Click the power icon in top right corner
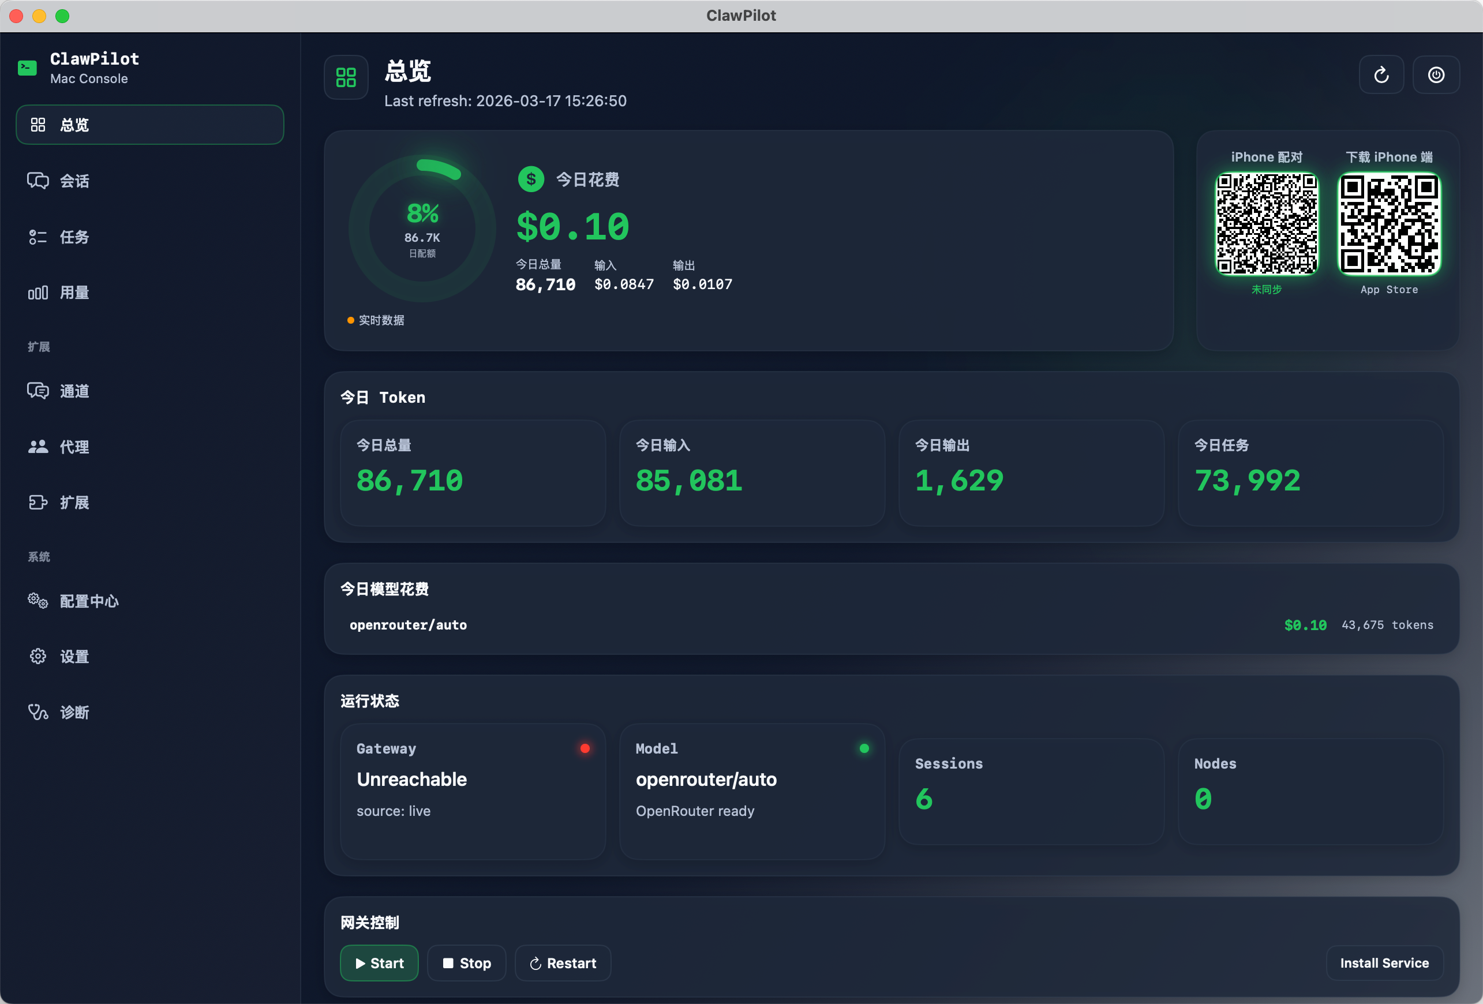This screenshot has height=1004, width=1483. (1436, 74)
